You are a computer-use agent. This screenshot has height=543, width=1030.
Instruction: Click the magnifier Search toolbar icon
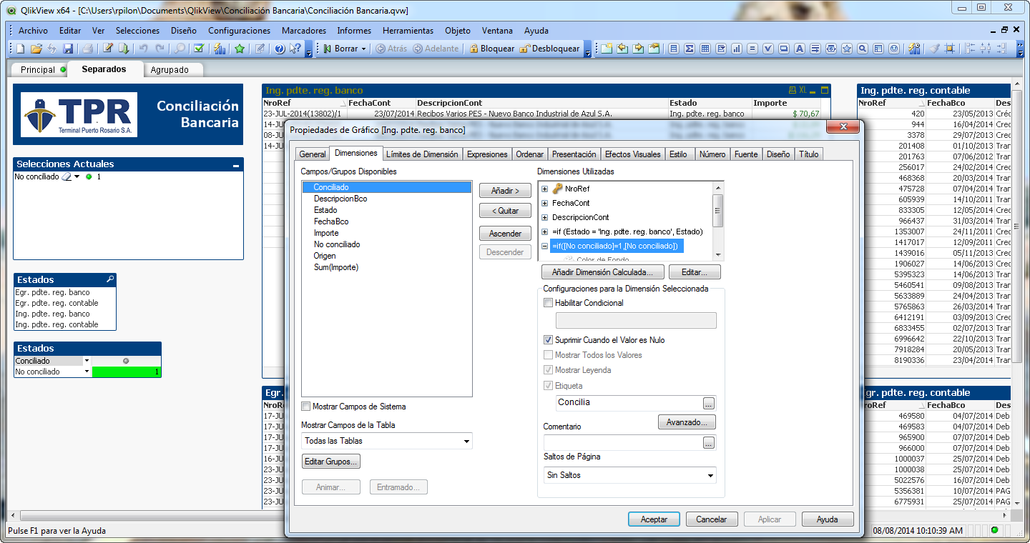180,49
